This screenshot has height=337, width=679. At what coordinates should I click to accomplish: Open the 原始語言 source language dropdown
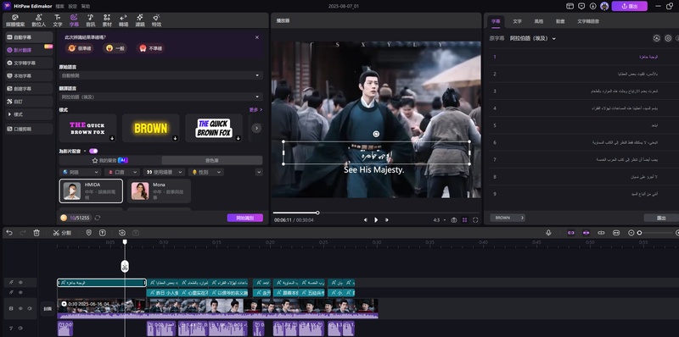[161, 75]
